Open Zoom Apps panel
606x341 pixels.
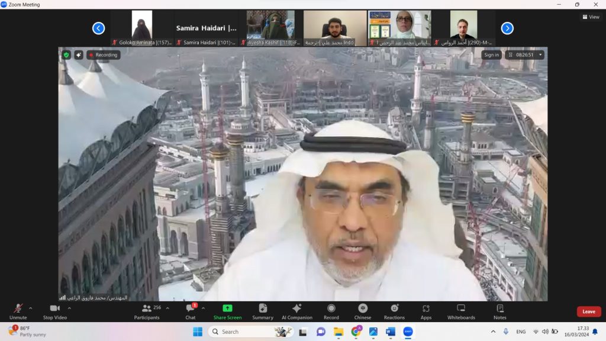click(426, 311)
